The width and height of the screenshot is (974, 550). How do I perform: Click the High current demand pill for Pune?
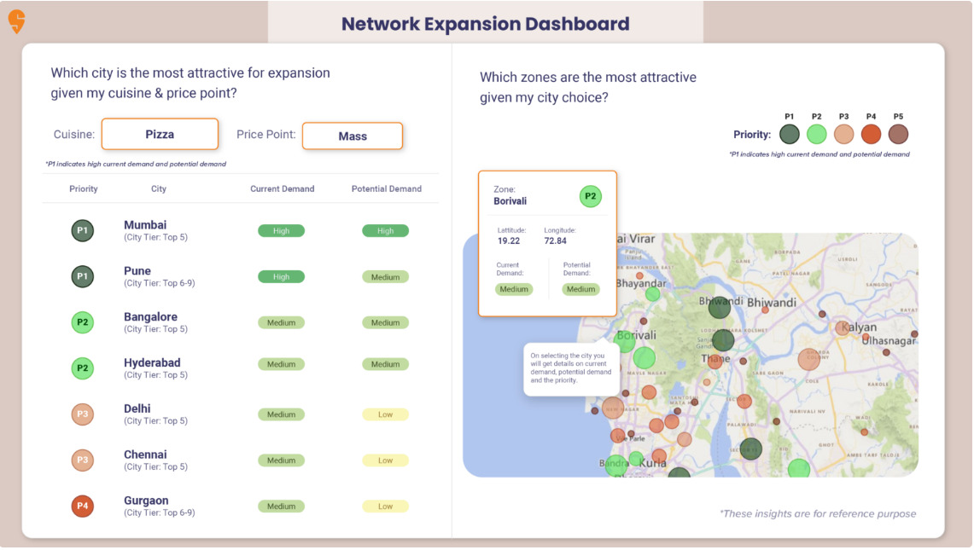(281, 276)
